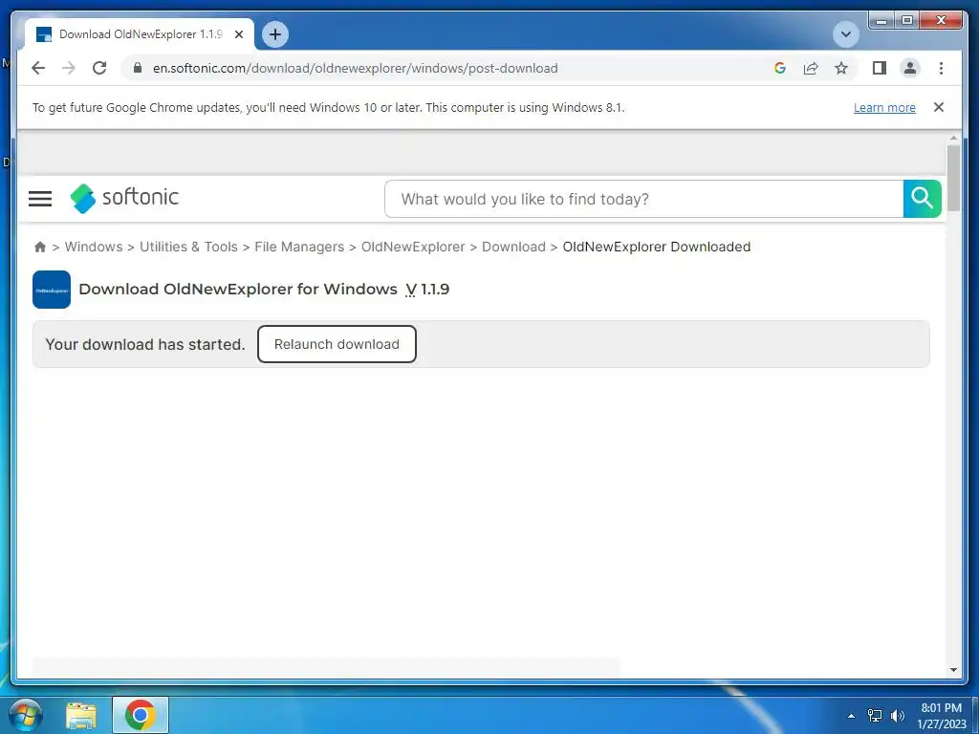Open File Explorer from taskbar
Screen dimensions: 979x734
coord(81,715)
